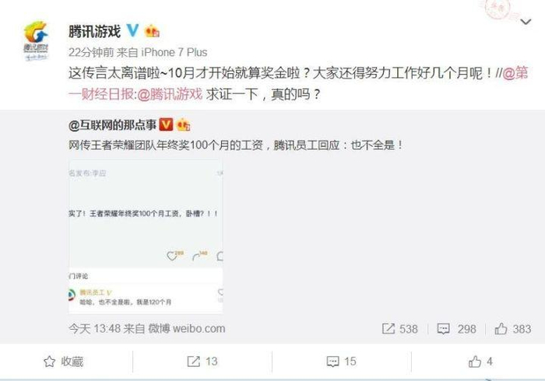Open the 腾讯游戏 account name link

[94, 32]
